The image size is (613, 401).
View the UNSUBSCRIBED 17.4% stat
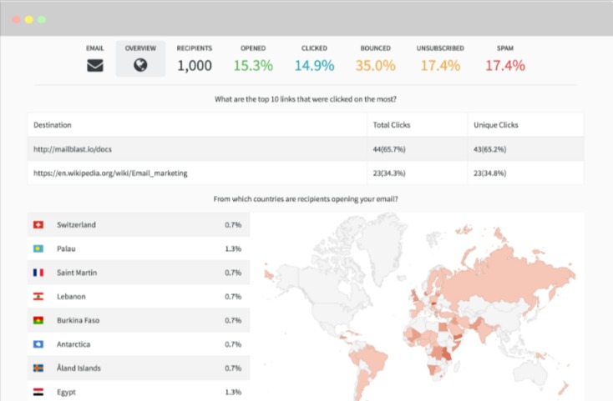(x=440, y=59)
